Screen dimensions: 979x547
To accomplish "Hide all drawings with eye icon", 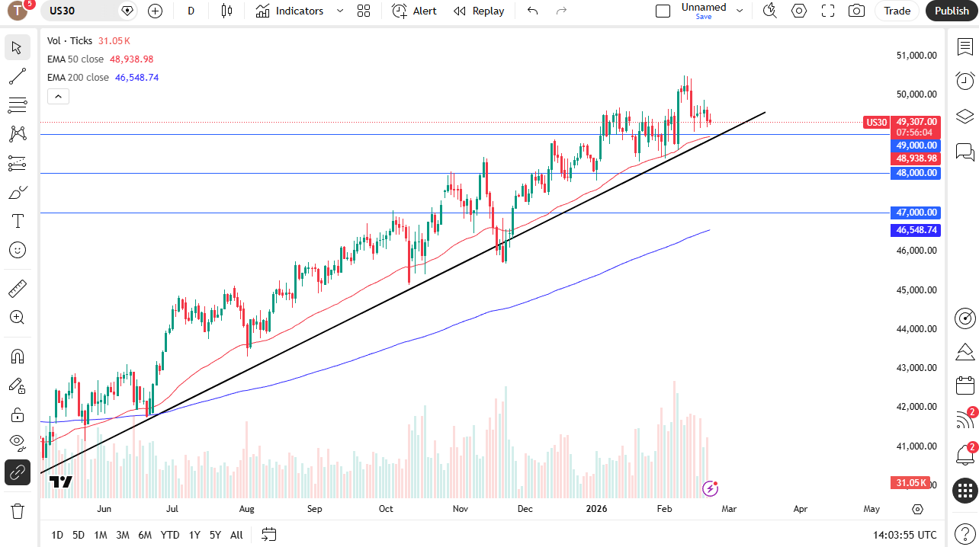I will pyautogui.click(x=17, y=443).
